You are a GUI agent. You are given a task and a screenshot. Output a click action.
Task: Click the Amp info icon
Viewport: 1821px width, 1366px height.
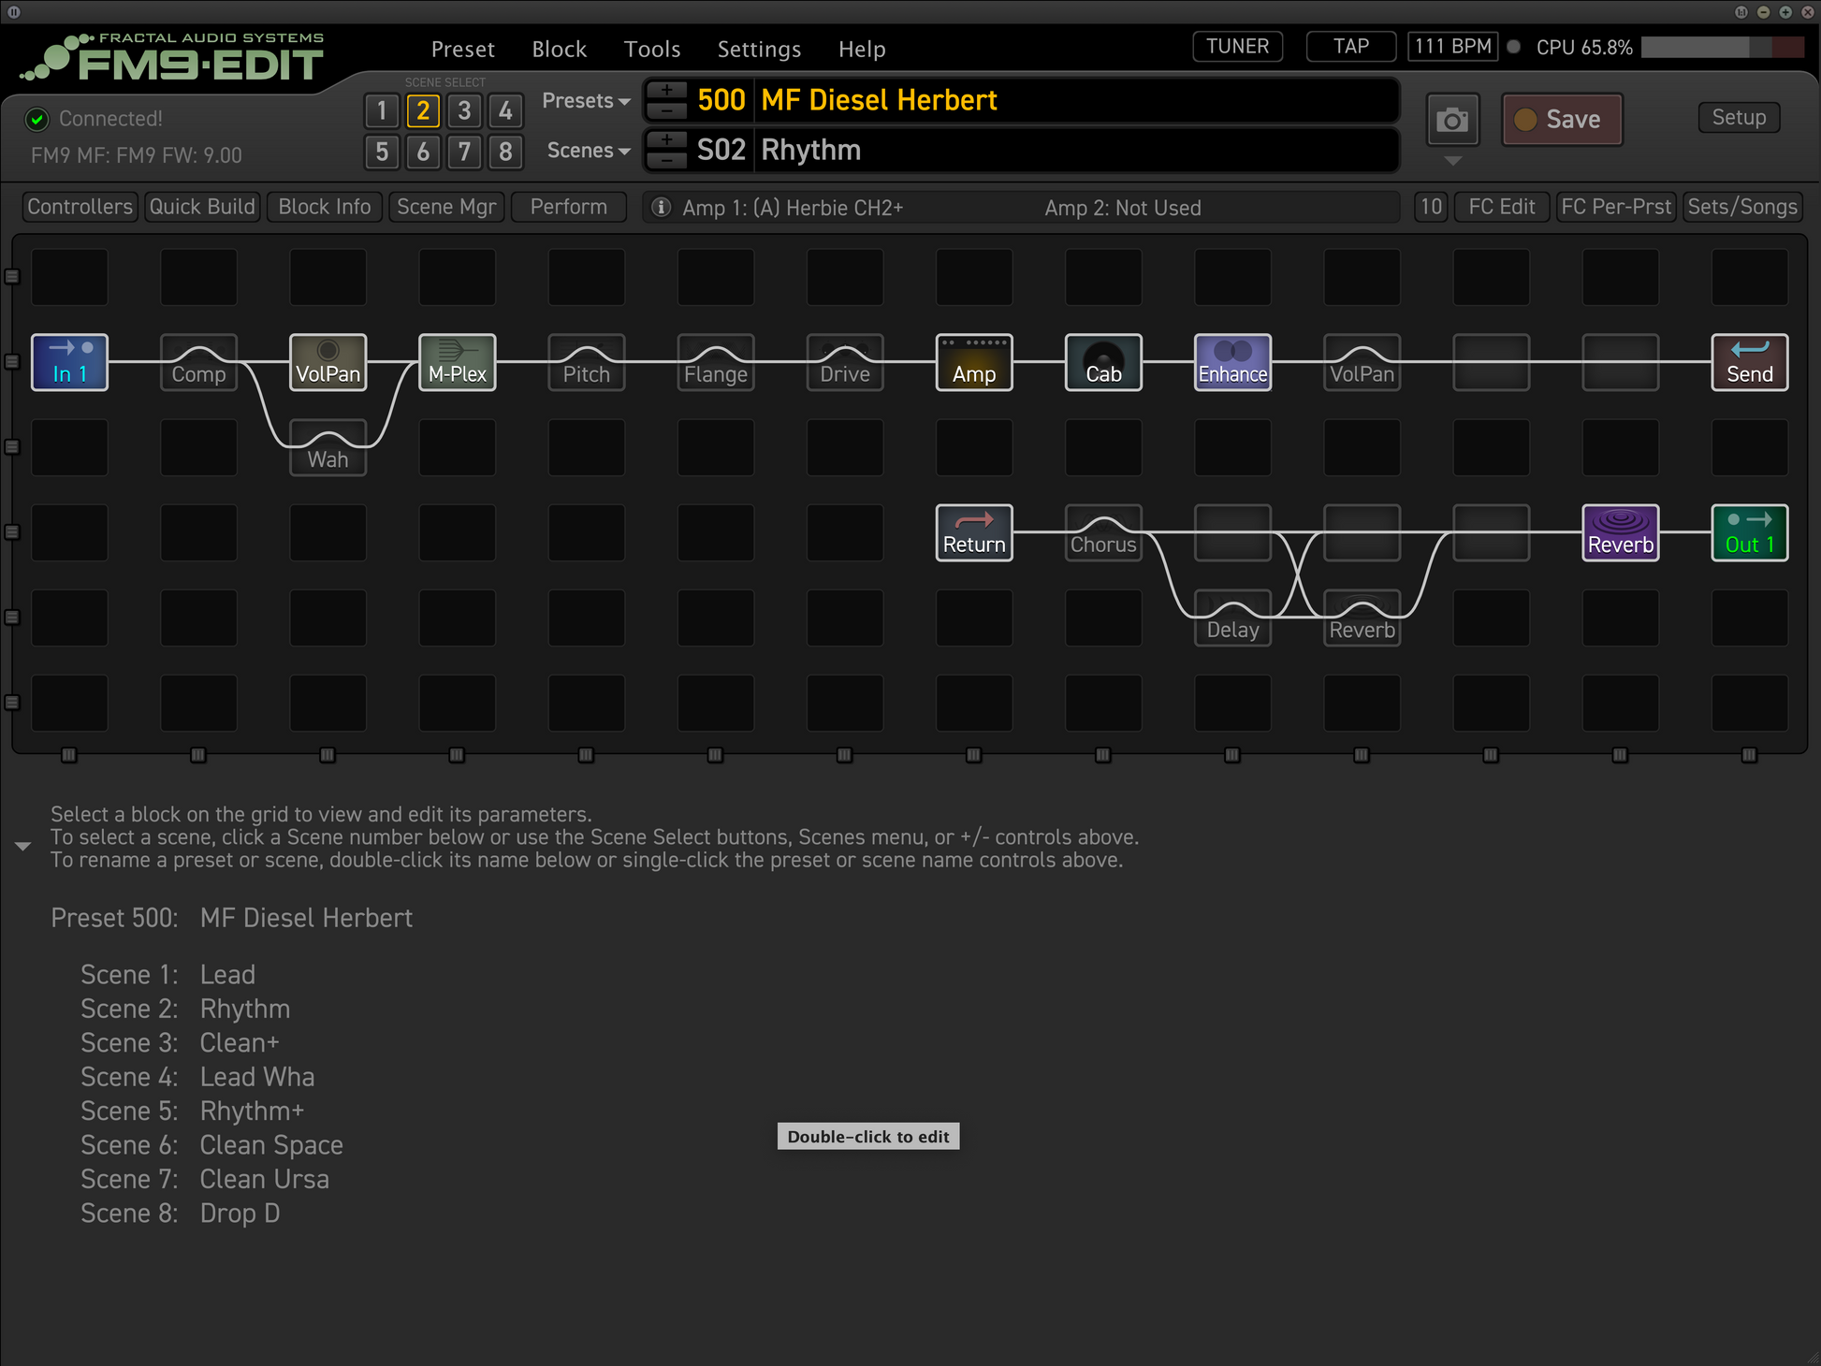coord(661,207)
